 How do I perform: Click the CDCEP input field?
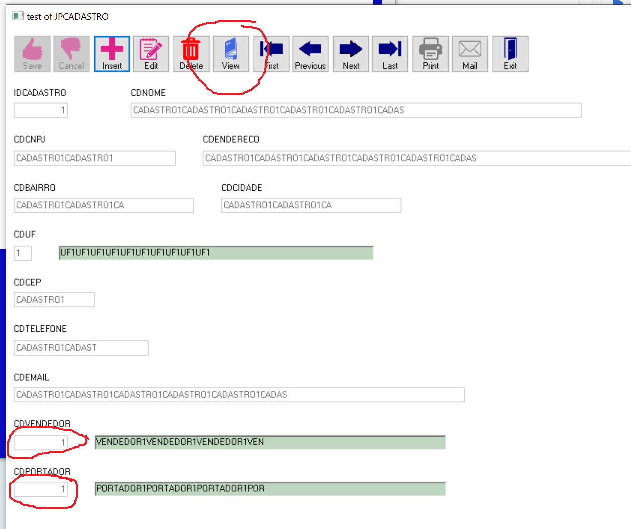[x=54, y=300]
